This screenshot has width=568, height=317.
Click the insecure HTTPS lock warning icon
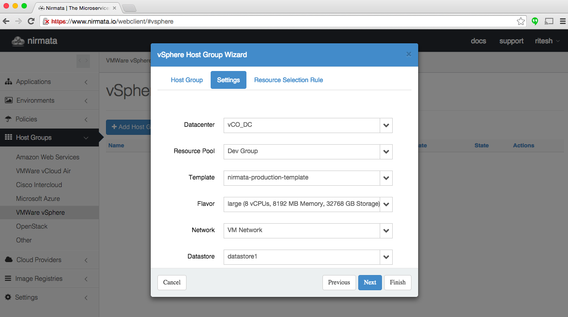46,21
